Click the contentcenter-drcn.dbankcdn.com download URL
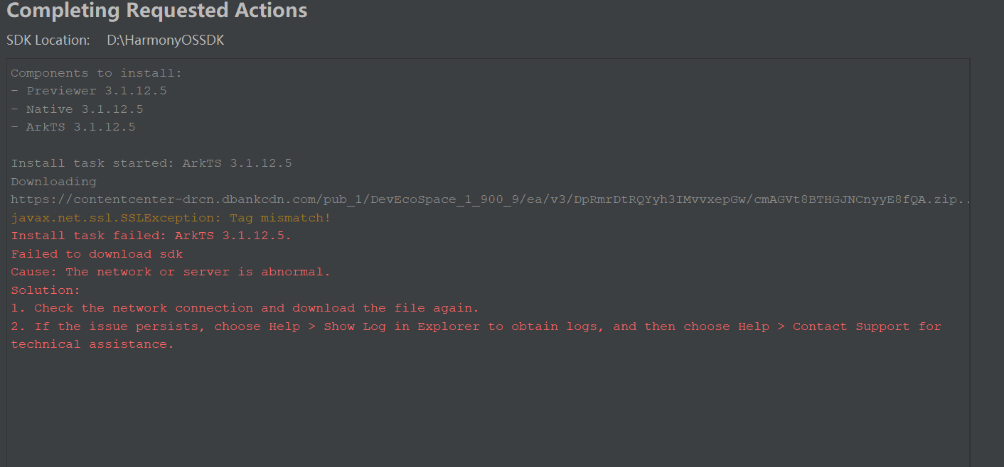 coord(491,200)
